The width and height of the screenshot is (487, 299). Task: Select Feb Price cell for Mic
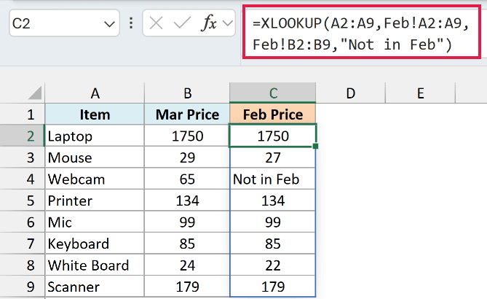273,222
